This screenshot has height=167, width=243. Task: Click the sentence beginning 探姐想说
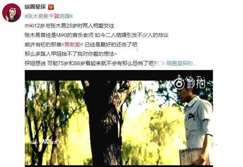pyautogui.click(x=91, y=63)
